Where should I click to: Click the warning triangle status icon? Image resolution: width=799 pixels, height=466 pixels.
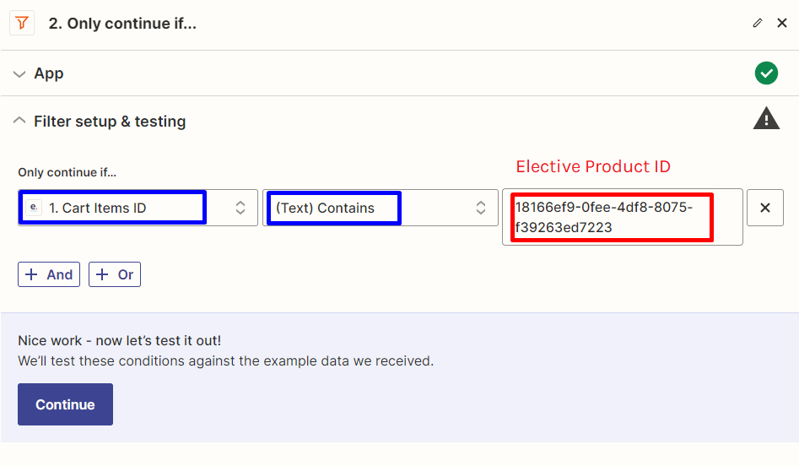[766, 119]
